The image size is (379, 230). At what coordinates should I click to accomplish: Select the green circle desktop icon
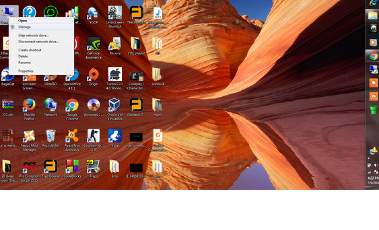[50, 12]
